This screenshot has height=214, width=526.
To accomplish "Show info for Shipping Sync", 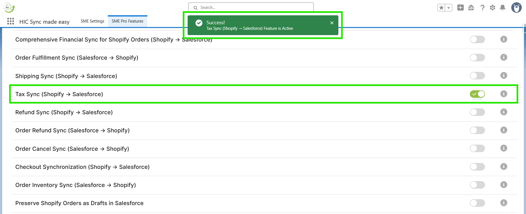I will click(504, 76).
